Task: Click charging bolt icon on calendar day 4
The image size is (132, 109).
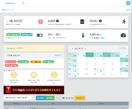Action: [117, 56]
